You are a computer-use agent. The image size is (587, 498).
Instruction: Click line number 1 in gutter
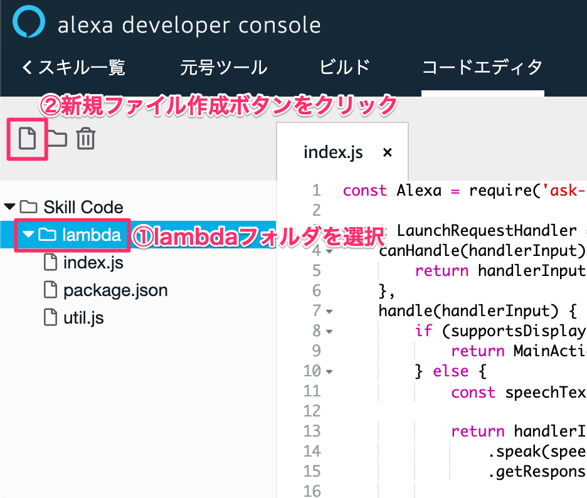[x=317, y=190]
